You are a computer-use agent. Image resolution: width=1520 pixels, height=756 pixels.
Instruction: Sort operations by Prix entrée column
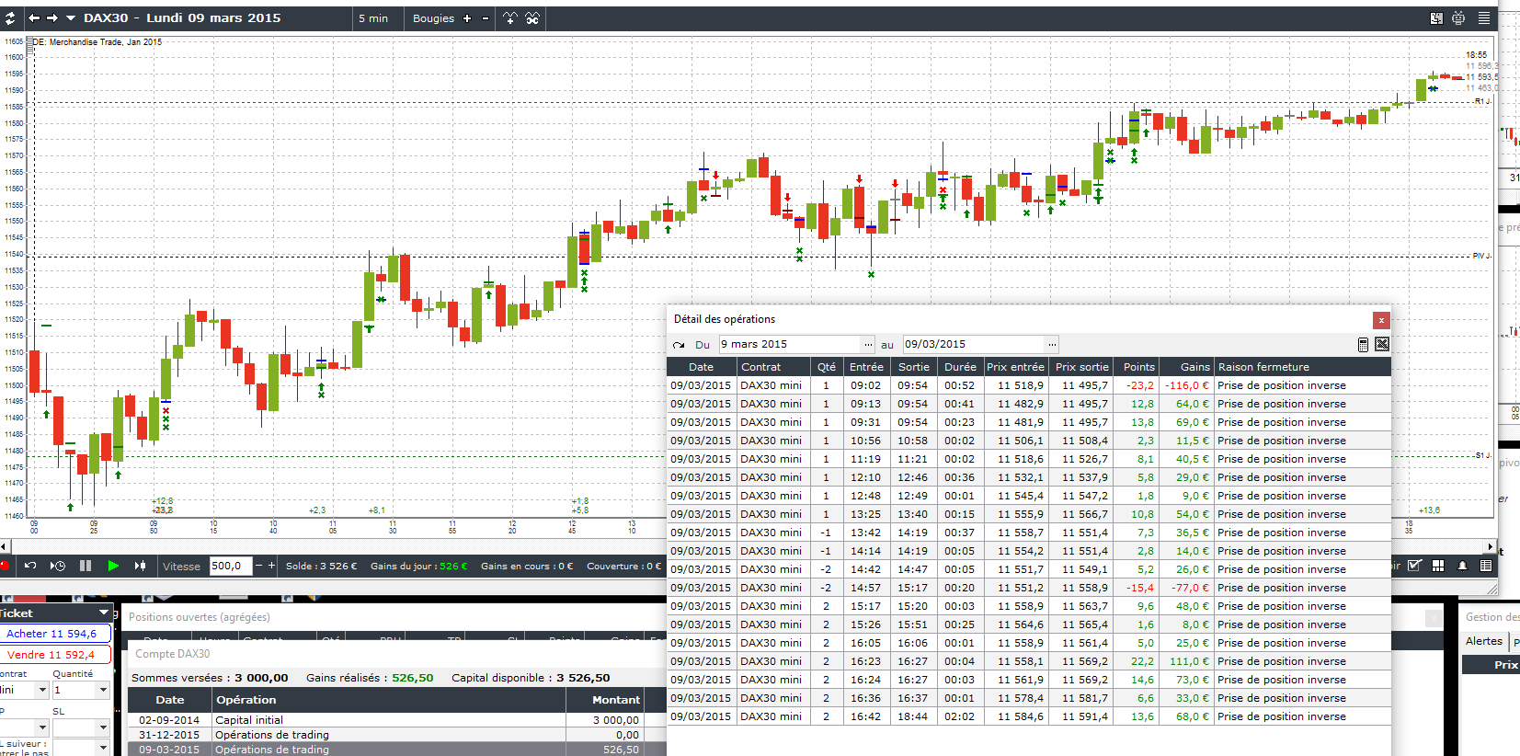(x=1016, y=367)
